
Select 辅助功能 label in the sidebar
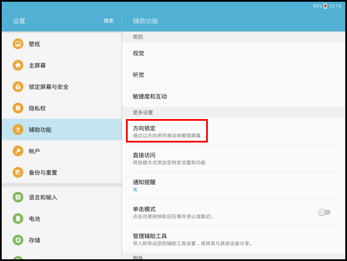40,130
